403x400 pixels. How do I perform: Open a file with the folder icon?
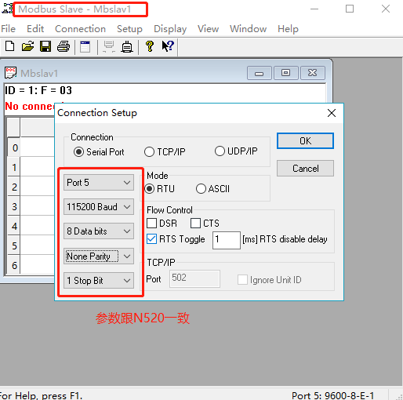click(27, 46)
